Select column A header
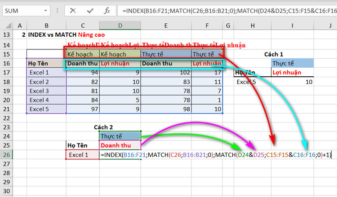Image resolution: width=337 pixels, height=197 pixels. click(20, 26)
